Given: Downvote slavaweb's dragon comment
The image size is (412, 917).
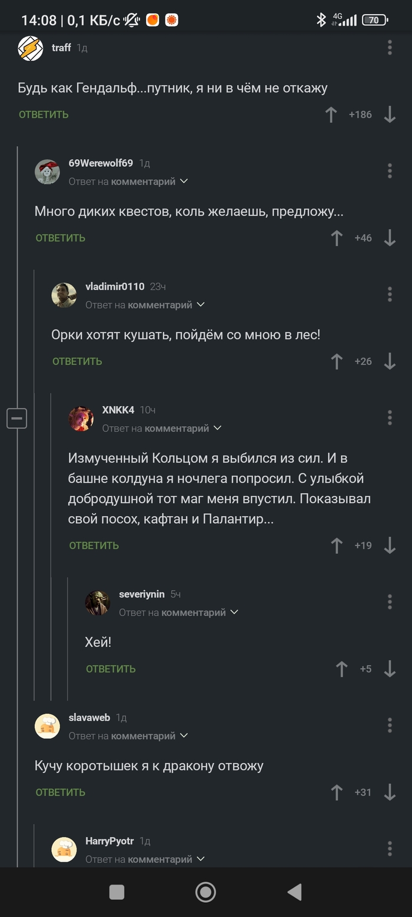Looking at the screenshot, I should pyautogui.click(x=390, y=793).
